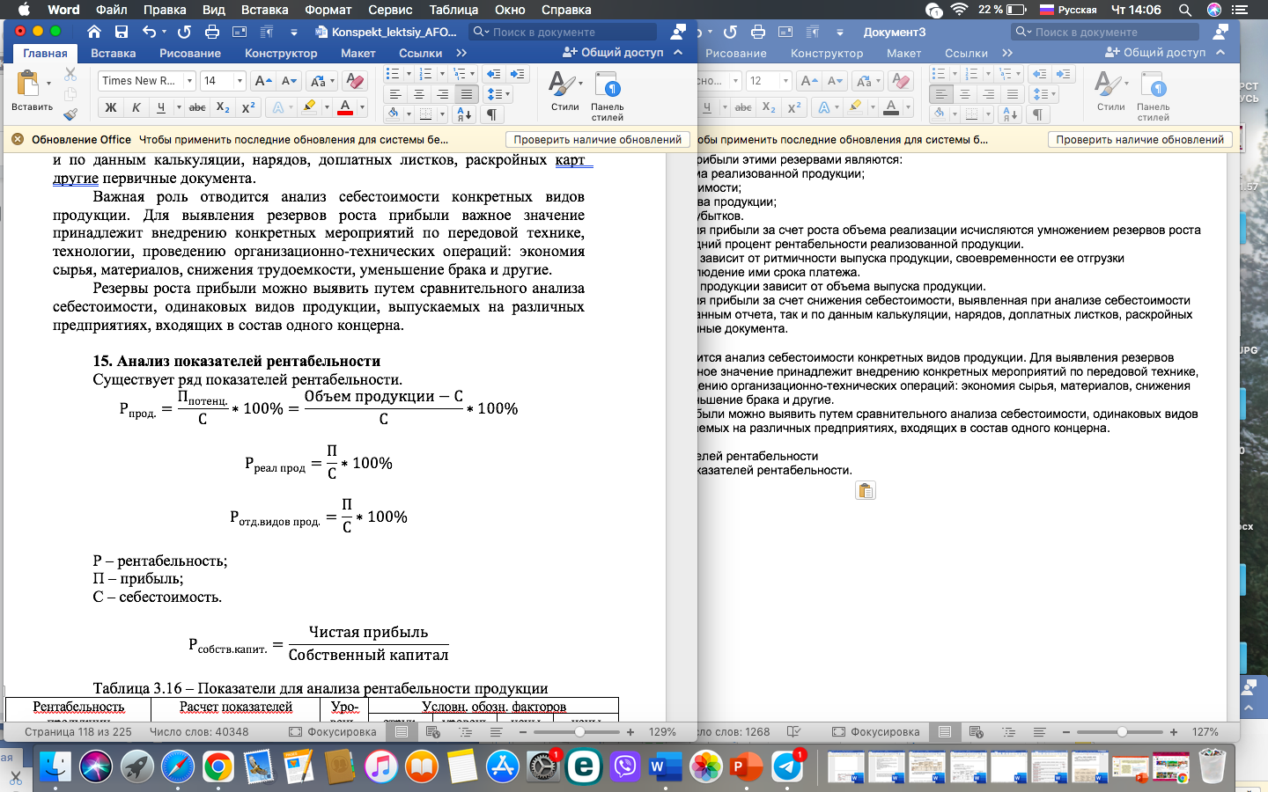This screenshot has height=792, width=1268.
Task: Pick the Format Painter brush in Konspekt window
Action: [x=70, y=114]
